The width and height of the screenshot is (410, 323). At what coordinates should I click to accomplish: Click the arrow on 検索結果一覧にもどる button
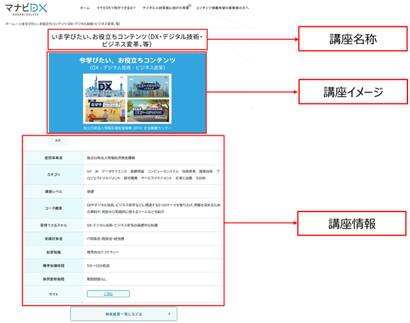point(168,313)
